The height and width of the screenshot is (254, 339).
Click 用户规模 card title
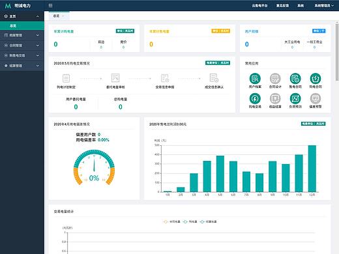(x=252, y=31)
